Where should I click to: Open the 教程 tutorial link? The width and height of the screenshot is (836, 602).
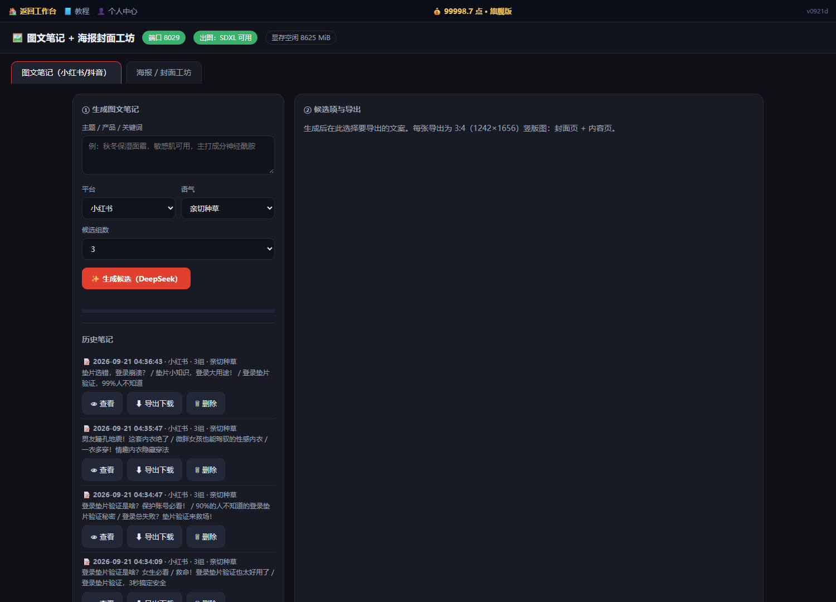pyautogui.click(x=77, y=11)
